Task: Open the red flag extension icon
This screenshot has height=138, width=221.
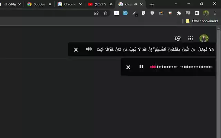Action: coord(170,13)
